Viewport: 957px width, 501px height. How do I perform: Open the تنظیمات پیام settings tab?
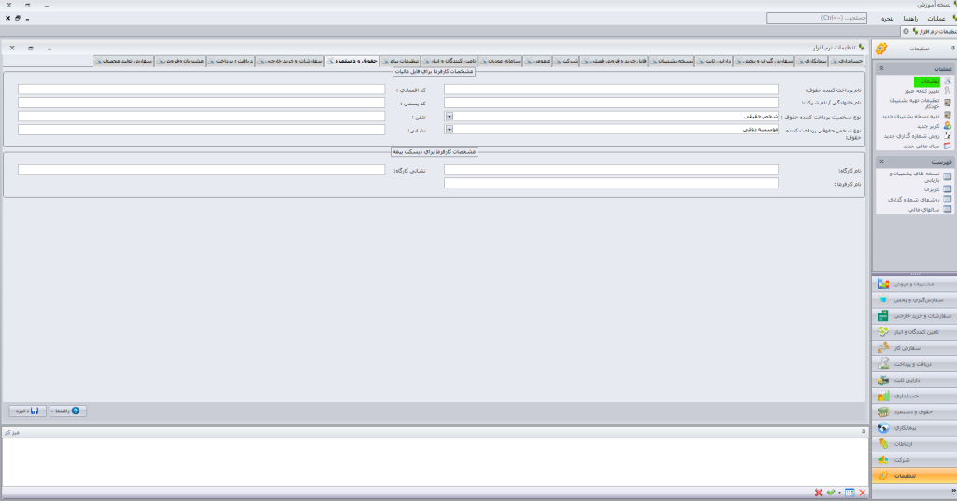tap(400, 61)
